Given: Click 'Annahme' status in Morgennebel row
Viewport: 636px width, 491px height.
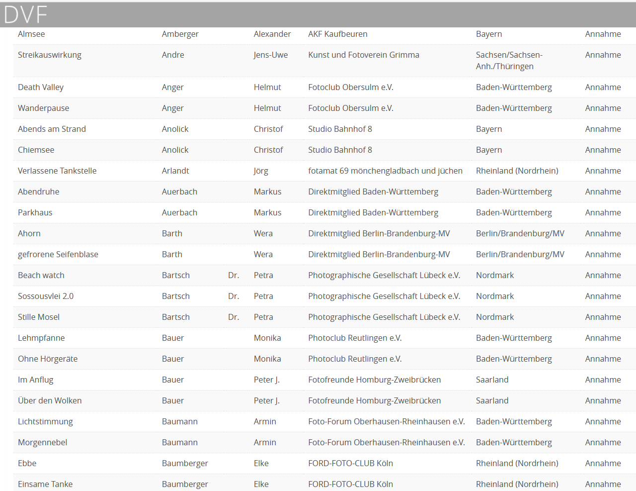Looking at the screenshot, I should coord(603,442).
